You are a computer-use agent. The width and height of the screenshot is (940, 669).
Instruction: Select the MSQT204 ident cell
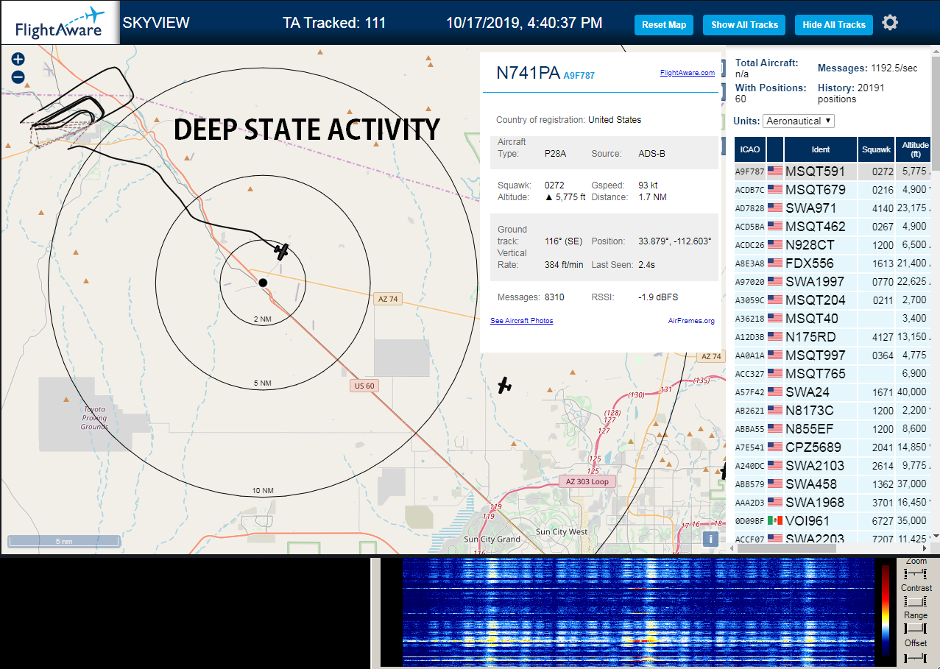(x=821, y=300)
